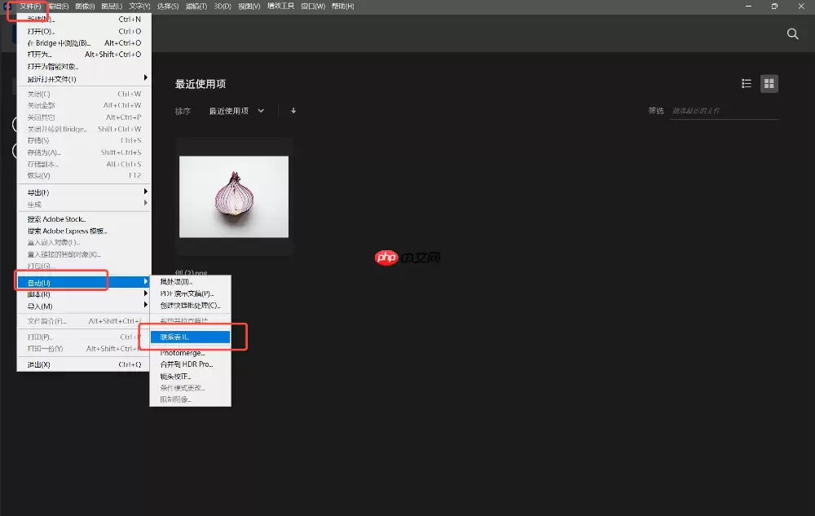Switch recent files to grid view

(x=769, y=82)
